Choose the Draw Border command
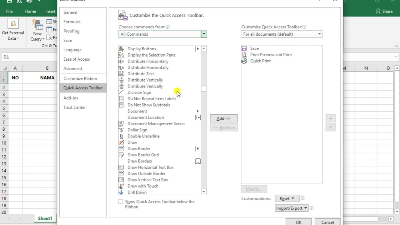 pos(159,149)
